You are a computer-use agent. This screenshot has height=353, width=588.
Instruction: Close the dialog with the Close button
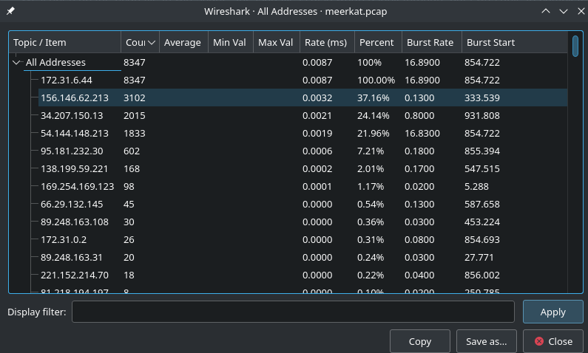[553, 341]
